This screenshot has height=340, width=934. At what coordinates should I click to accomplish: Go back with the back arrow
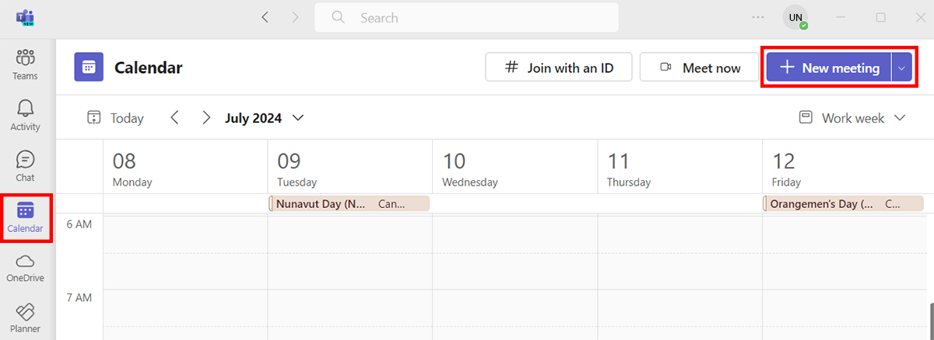(265, 17)
